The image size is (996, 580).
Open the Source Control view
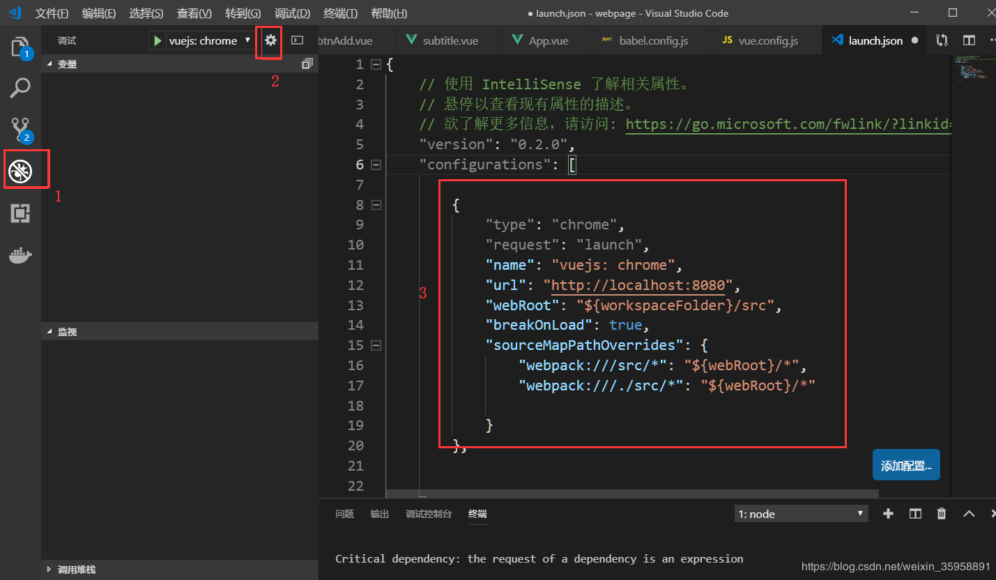pyautogui.click(x=20, y=129)
